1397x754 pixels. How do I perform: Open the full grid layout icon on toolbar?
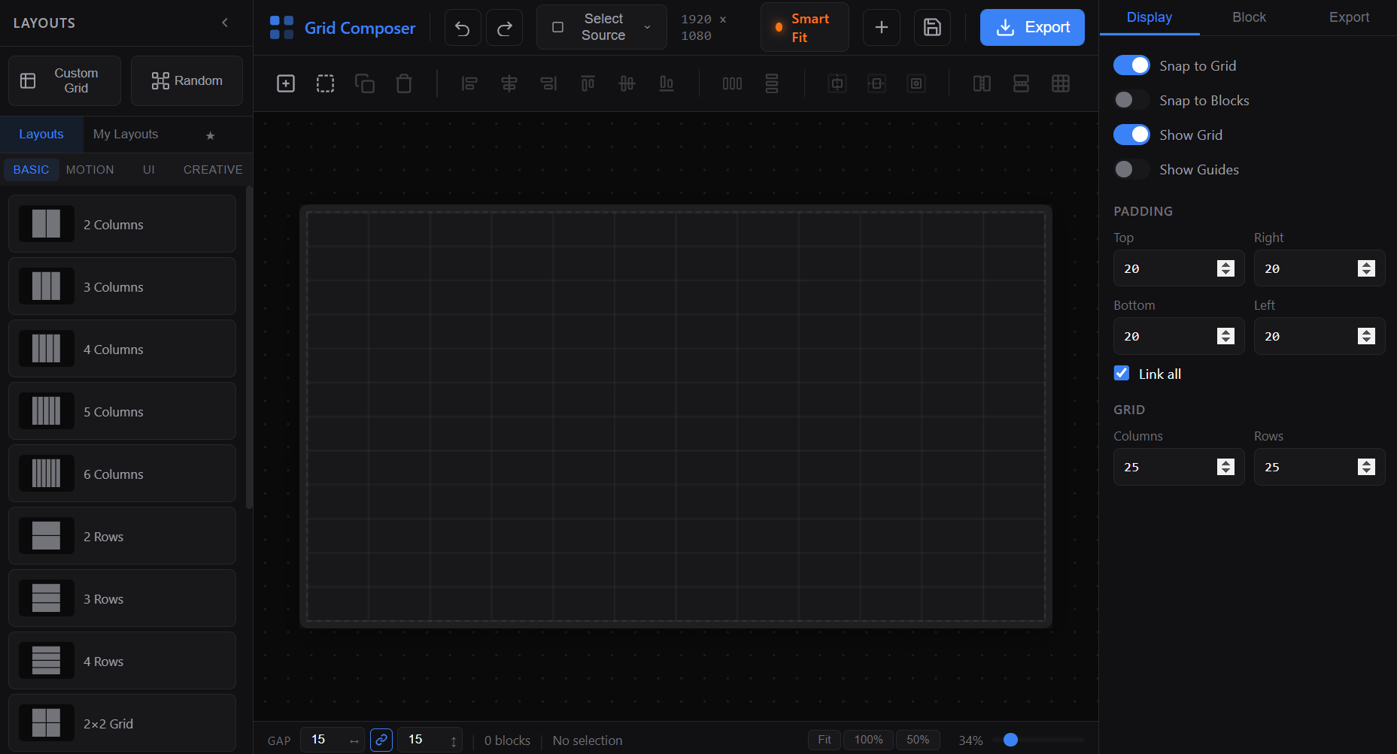(x=1061, y=83)
